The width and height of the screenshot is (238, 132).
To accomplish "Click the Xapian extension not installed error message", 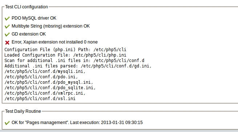I will 55,42.
